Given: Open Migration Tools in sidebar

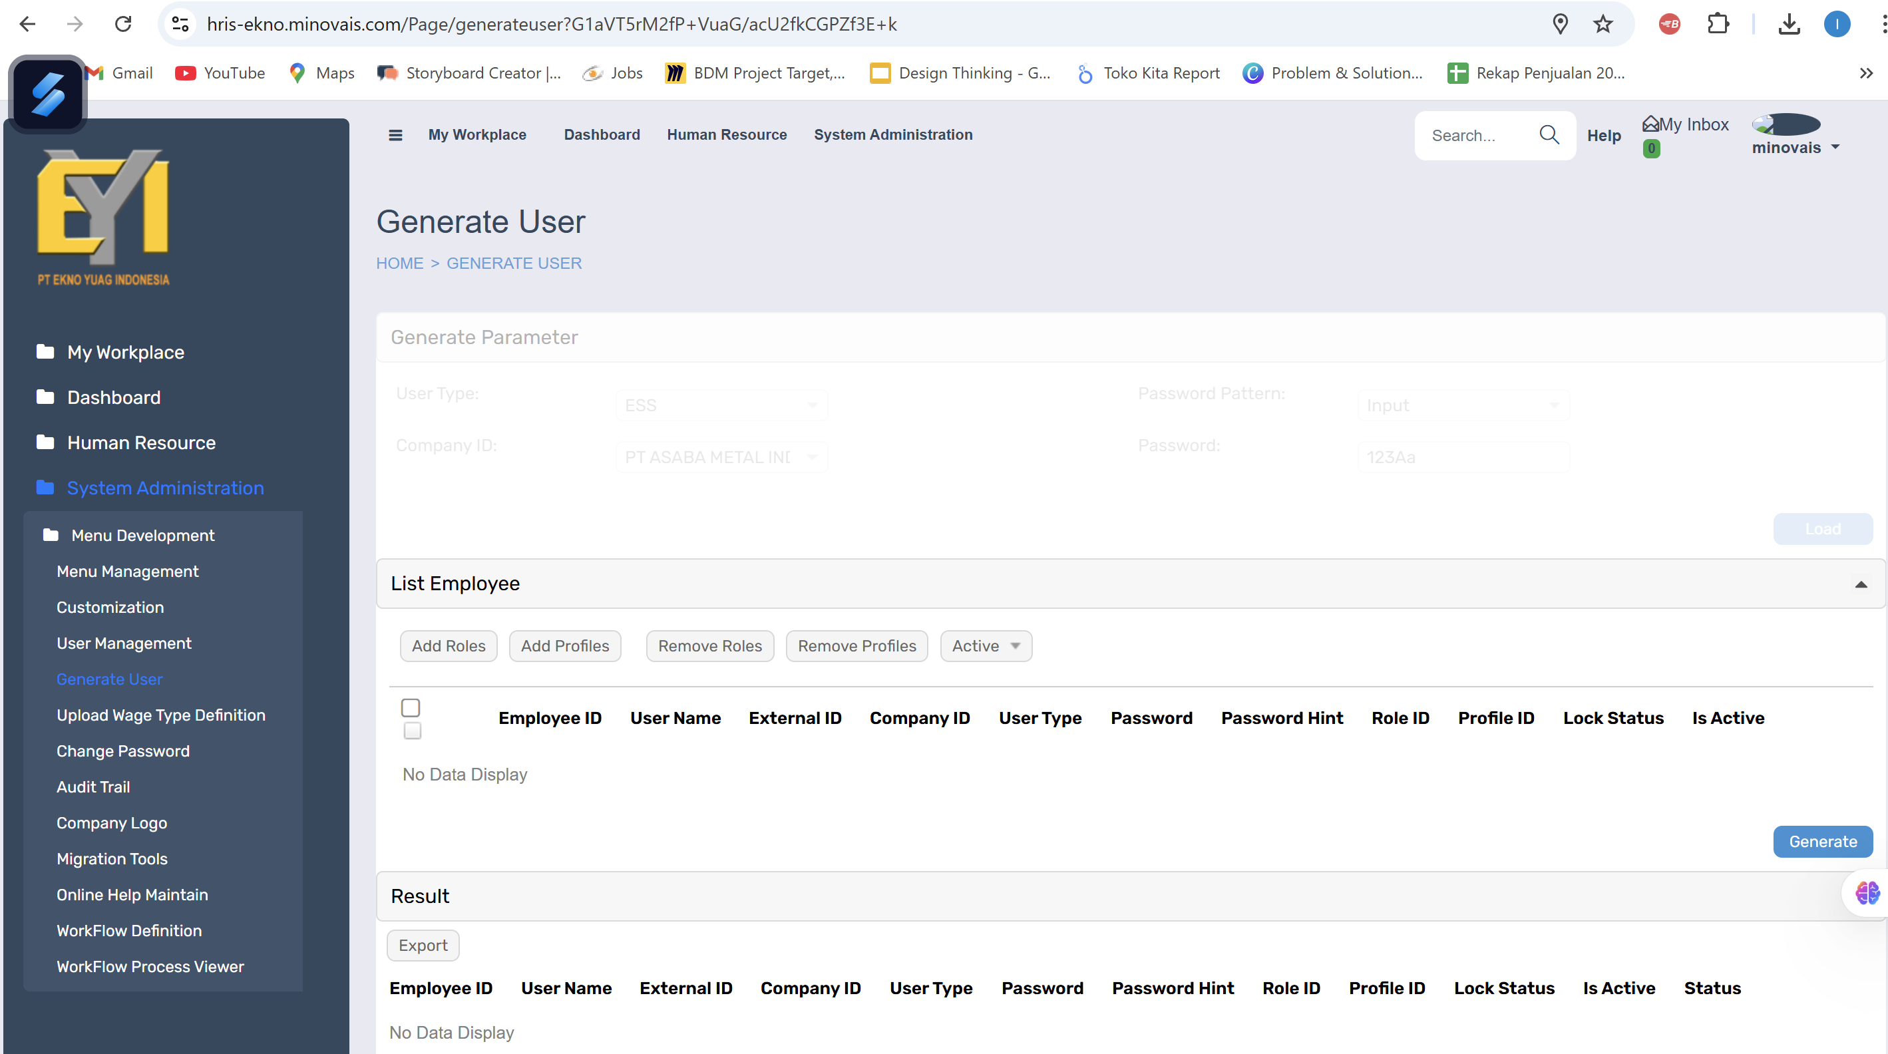Looking at the screenshot, I should coord(112,859).
